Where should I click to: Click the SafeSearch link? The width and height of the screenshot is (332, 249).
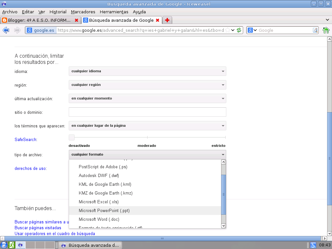tap(25, 139)
